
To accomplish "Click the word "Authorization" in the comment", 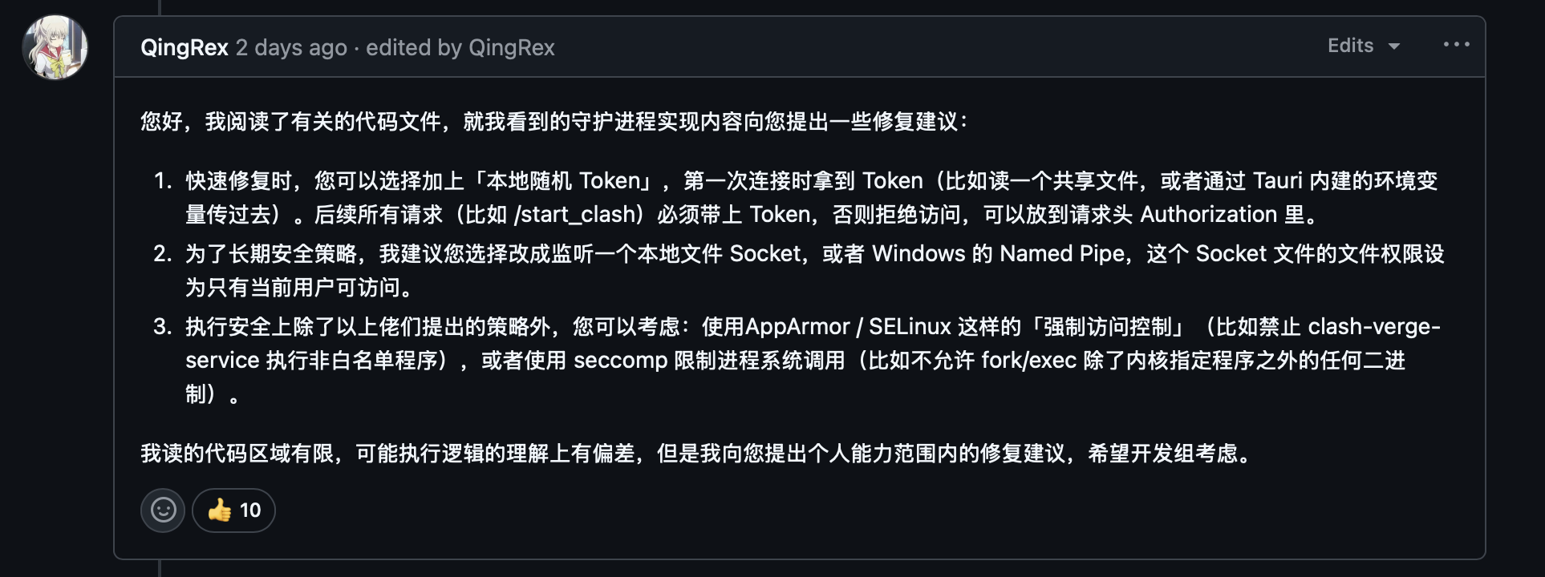I will tap(1208, 215).
